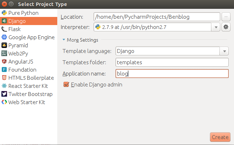234x145 pixels.
Task: Browse for location with ellipsis button
Action: [x=226, y=17]
